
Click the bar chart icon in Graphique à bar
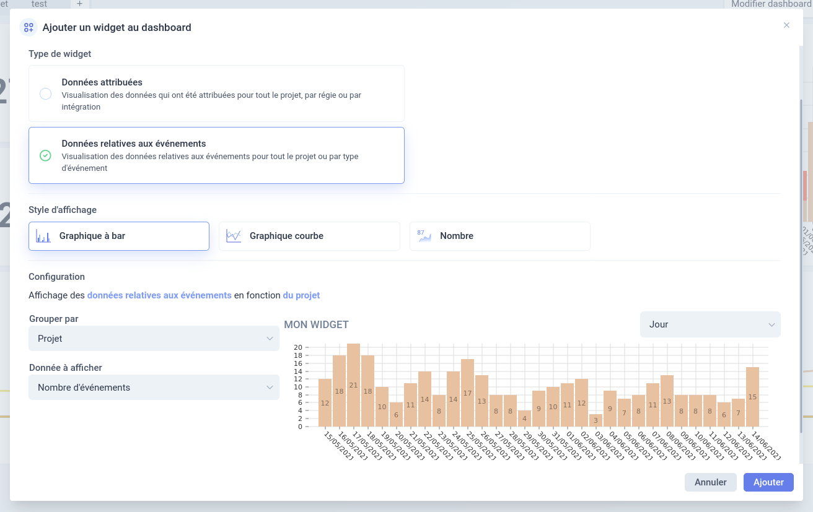(x=43, y=236)
